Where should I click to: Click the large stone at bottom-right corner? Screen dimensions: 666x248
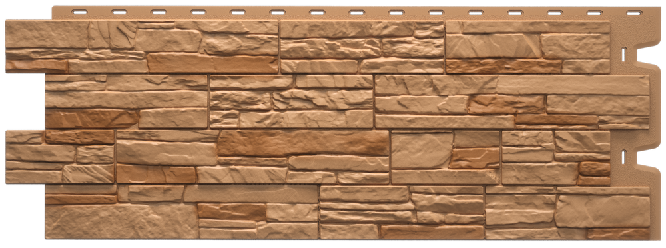[602, 211]
